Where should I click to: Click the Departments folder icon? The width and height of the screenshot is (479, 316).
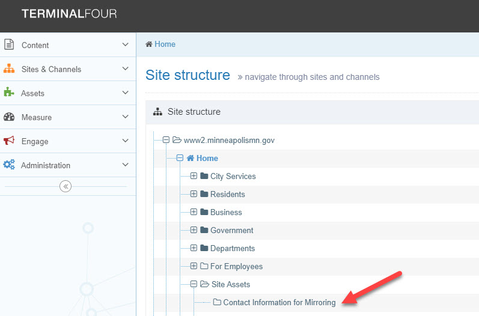pos(204,248)
